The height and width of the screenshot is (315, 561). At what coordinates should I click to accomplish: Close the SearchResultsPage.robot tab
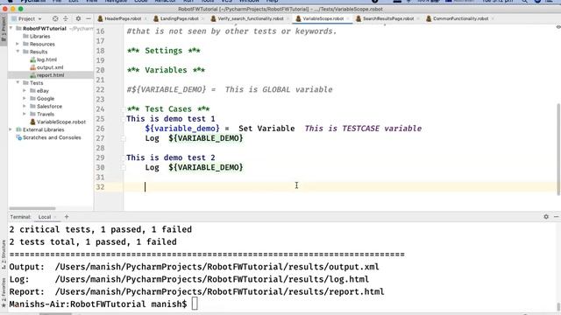pos(417,18)
